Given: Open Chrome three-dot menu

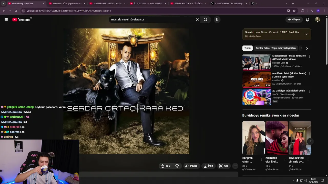Looking at the screenshot, I should [x=324, y=11].
